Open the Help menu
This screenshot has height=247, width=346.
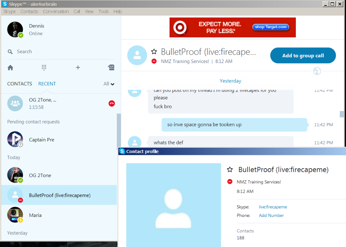click(118, 11)
